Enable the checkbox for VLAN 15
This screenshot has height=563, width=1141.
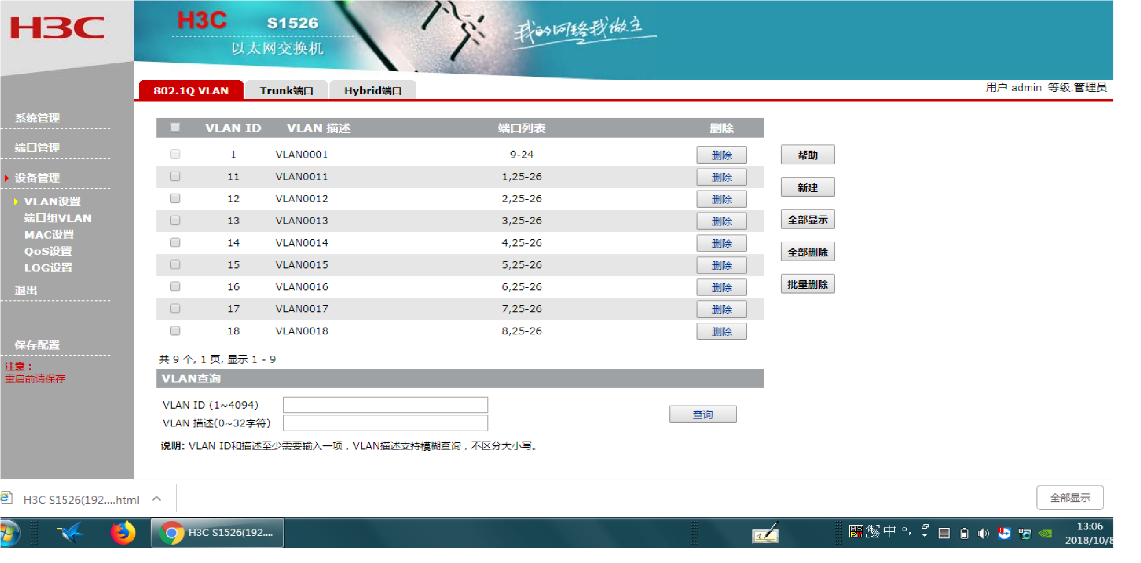175,265
